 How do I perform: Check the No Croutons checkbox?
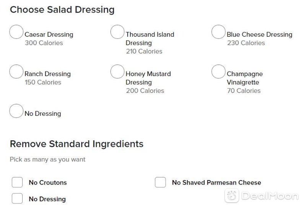pos(17,182)
